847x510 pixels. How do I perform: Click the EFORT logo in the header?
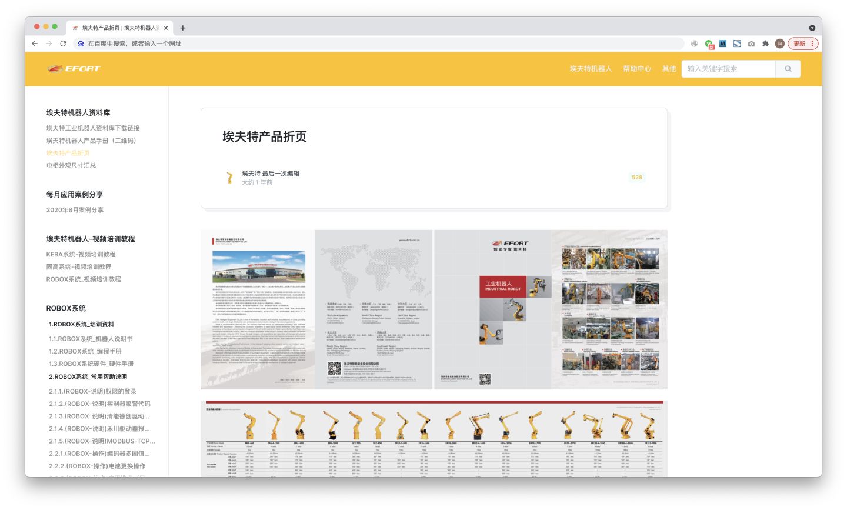point(74,69)
